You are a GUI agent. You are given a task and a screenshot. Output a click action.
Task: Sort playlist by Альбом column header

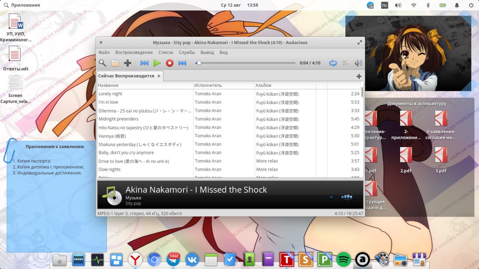click(x=285, y=85)
